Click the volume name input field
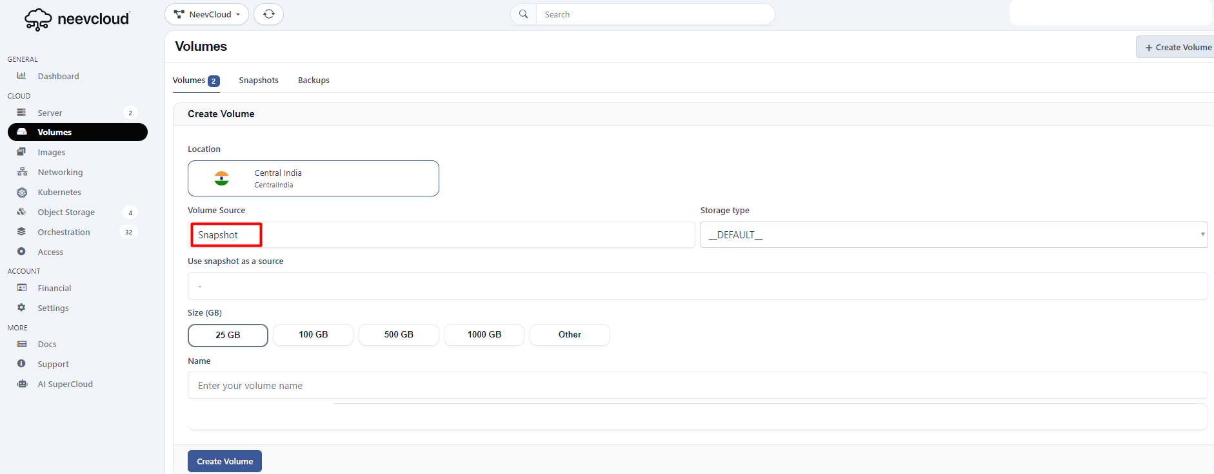Screen dimensions: 1214x474 697,385
